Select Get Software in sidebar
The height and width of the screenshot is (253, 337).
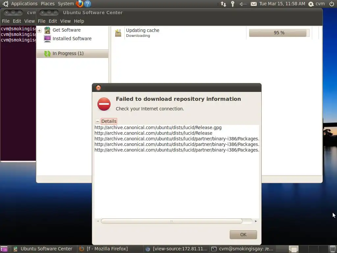66,30
